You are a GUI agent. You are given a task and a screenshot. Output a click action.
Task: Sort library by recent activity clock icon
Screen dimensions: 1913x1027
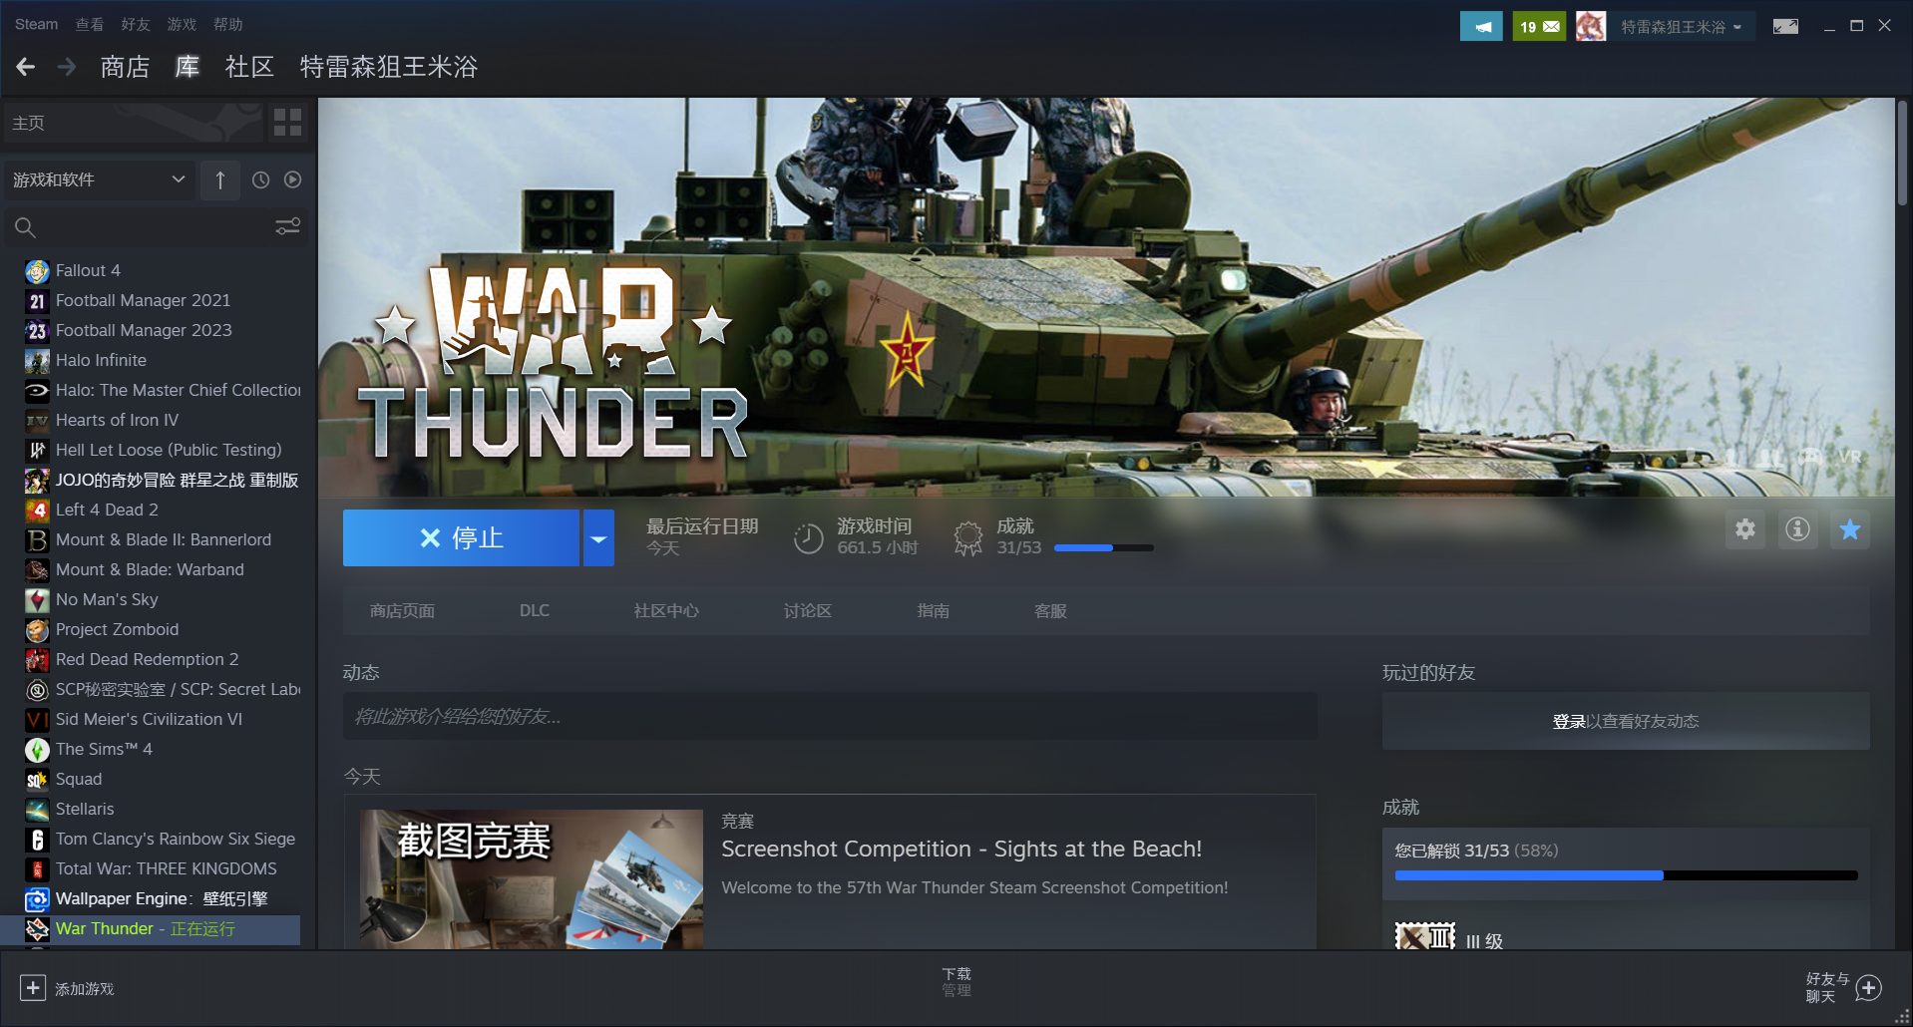pyautogui.click(x=260, y=179)
